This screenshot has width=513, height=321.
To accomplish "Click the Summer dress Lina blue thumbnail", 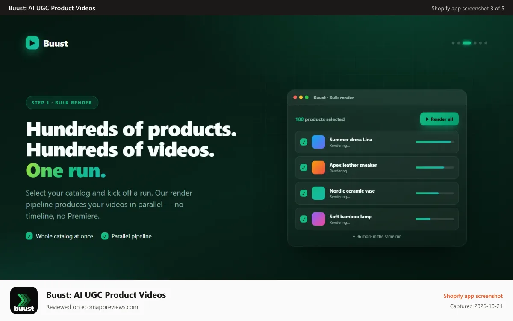I will (318, 142).
